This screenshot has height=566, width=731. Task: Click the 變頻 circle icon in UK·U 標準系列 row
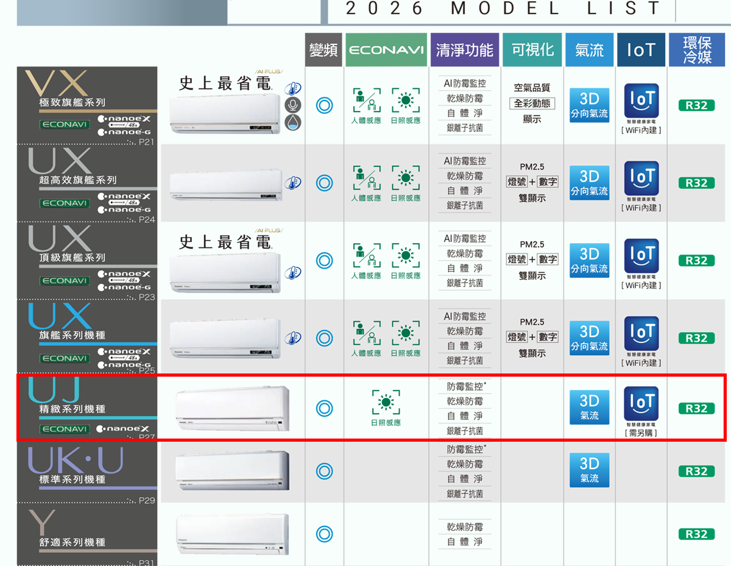pyautogui.click(x=324, y=471)
